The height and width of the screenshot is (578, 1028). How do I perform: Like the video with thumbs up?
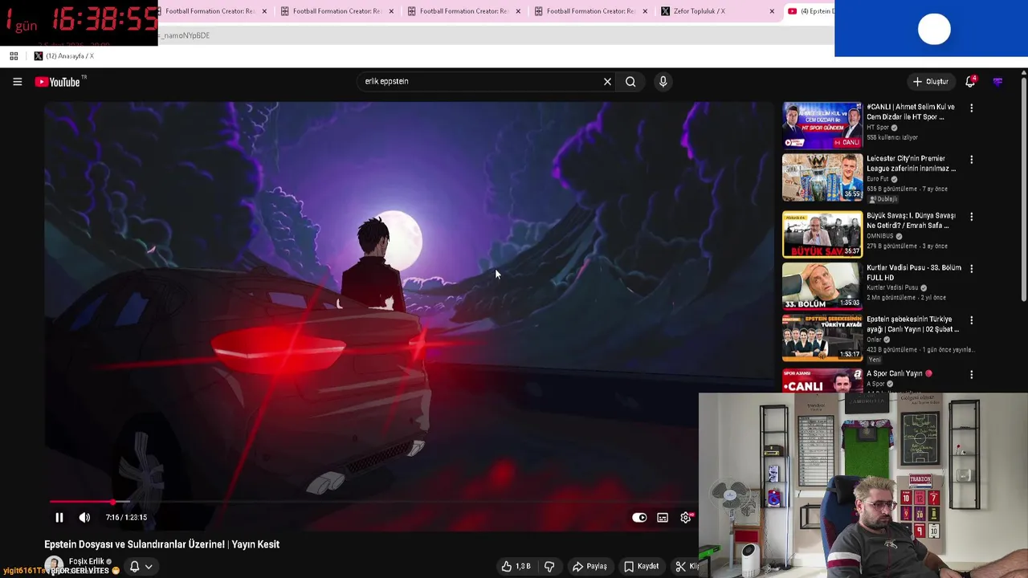click(x=516, y=566)
